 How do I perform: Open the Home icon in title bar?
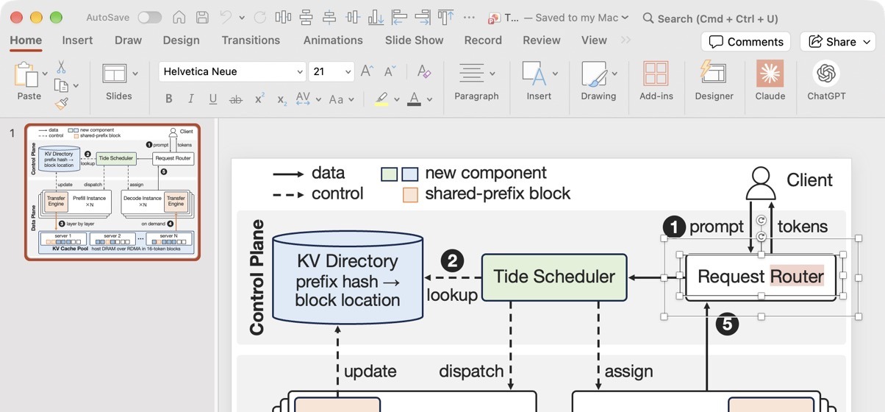179,17
